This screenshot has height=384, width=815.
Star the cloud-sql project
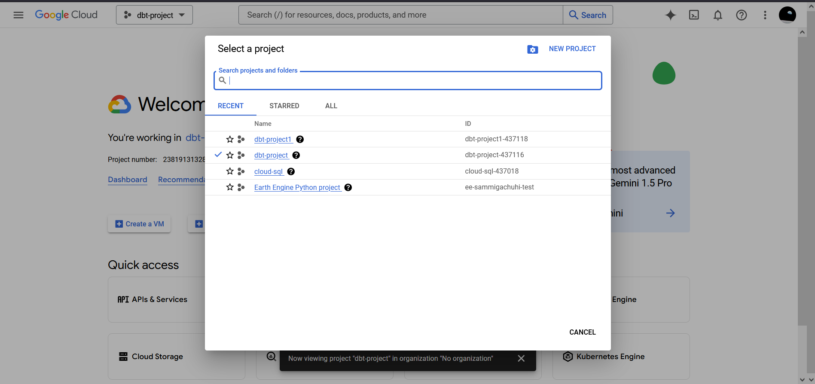[x=230, y=171]
